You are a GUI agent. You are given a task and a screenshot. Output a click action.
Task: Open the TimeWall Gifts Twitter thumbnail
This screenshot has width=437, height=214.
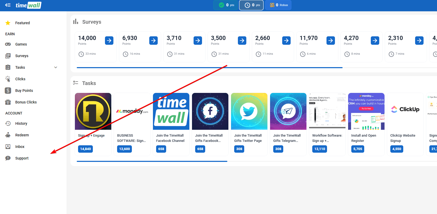click(249, 111)
